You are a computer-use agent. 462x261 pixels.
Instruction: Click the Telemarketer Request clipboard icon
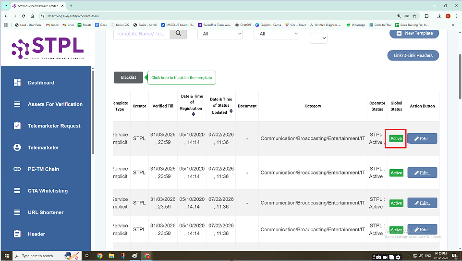pos(17,126)
